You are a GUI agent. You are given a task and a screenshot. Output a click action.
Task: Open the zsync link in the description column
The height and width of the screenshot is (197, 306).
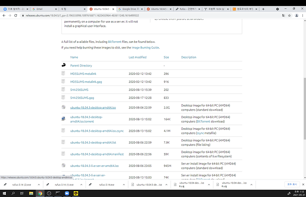point(200,133)
